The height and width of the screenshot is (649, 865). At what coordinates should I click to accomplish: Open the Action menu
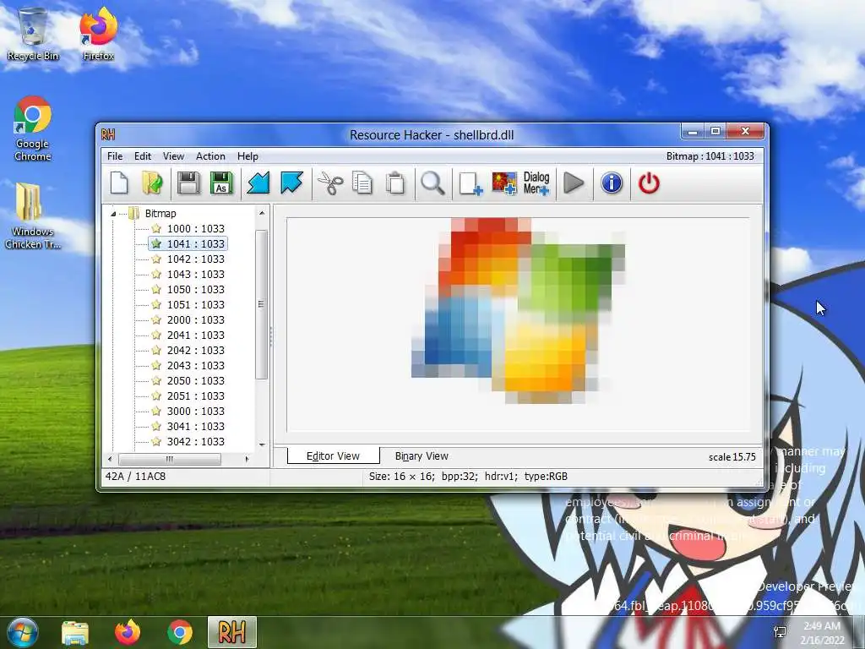(x=210, y=156)
